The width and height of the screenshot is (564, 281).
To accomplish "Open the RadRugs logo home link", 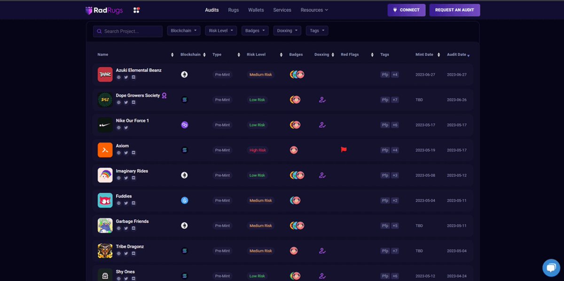I will pos(104,10).
